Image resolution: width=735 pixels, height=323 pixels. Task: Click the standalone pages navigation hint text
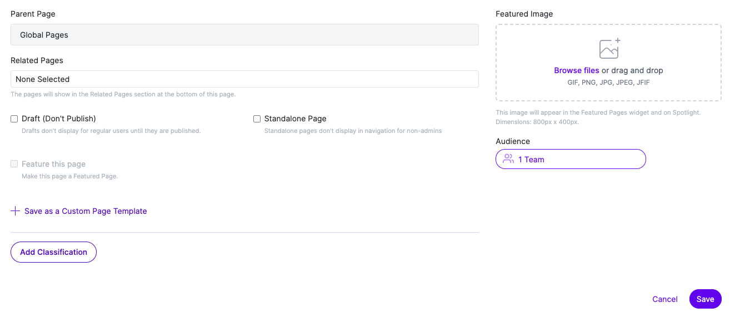353,131
